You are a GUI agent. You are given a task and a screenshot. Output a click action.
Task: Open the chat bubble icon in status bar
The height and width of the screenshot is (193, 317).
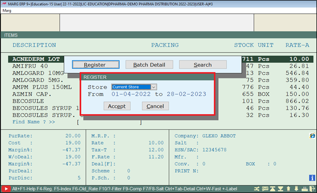(265, 189)
